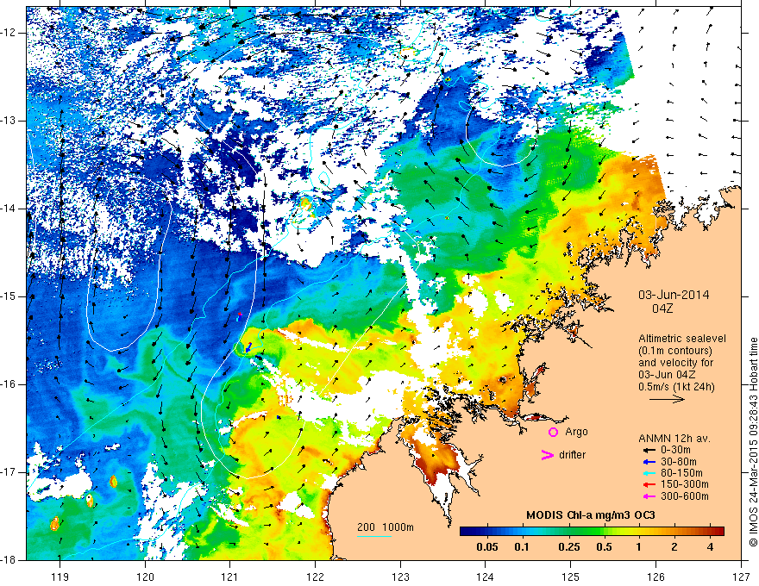This screenshot has width=759, height=586.
Task: Click longitude axis label 123
Action: click(x=400, y=577)
